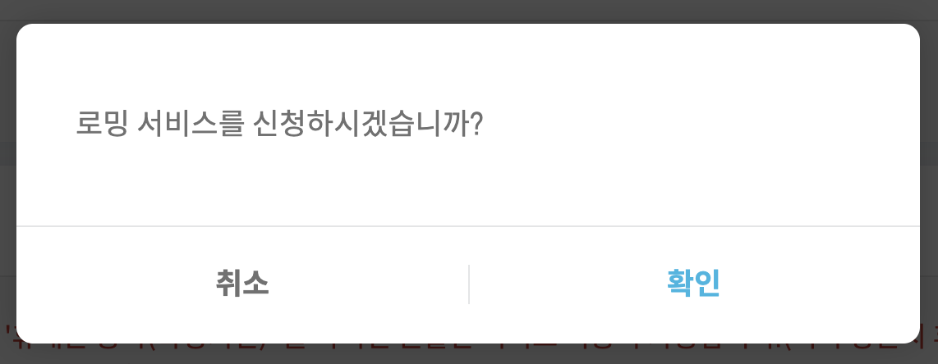938x364 pixels.
Task: Accept the roaming service prompt
Action: (x=694, y=284)
